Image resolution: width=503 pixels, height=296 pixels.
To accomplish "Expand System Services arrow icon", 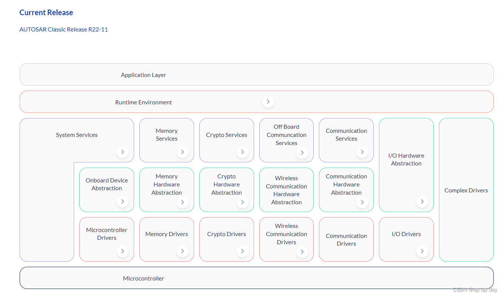I will point(122,152).
